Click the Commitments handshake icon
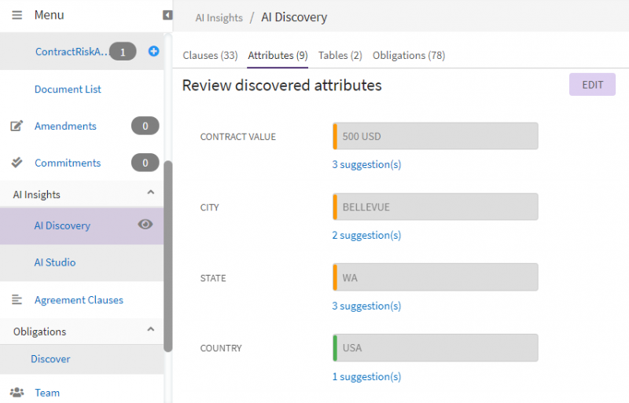 click(17, 163)
